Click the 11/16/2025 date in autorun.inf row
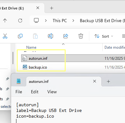 (114, 58)
